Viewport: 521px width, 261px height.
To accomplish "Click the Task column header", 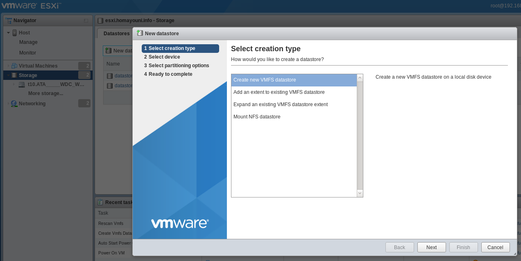I will 103,213.
